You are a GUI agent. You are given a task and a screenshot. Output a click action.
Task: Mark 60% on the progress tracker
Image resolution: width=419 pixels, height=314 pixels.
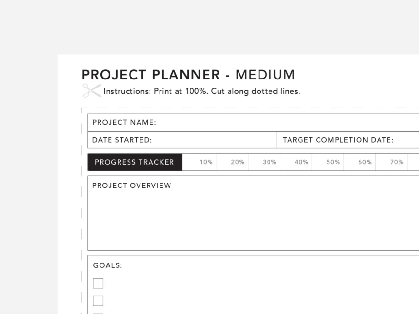[360, 162]
